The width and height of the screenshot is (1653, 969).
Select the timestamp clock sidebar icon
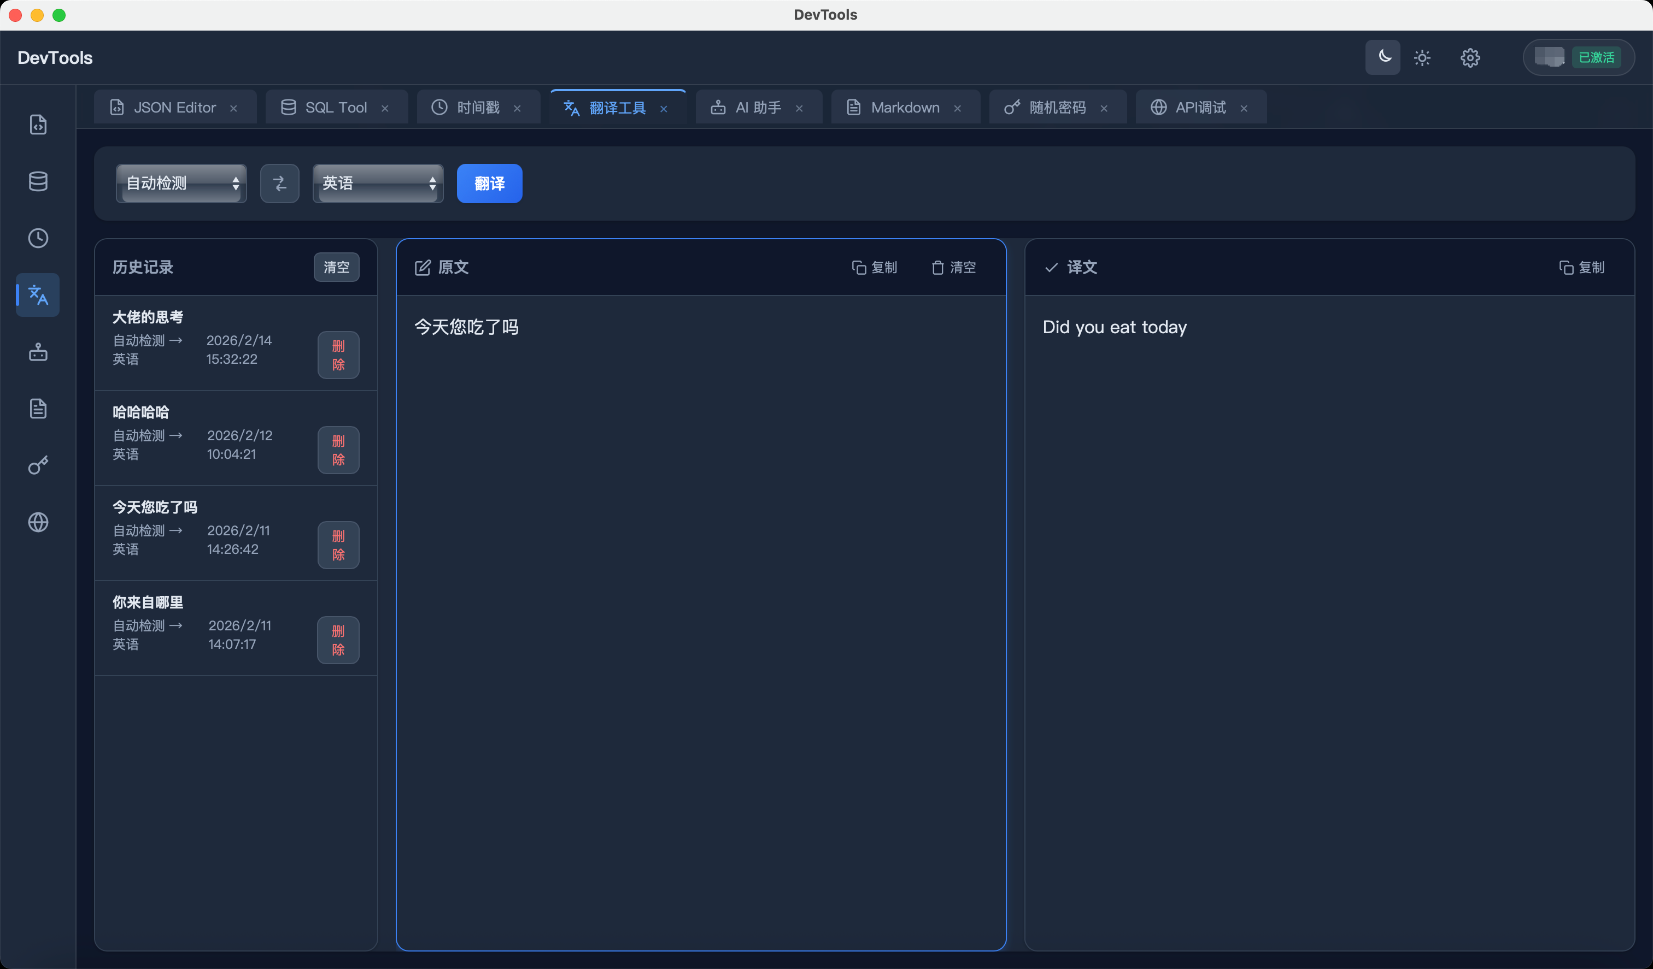tap(38, 238)
